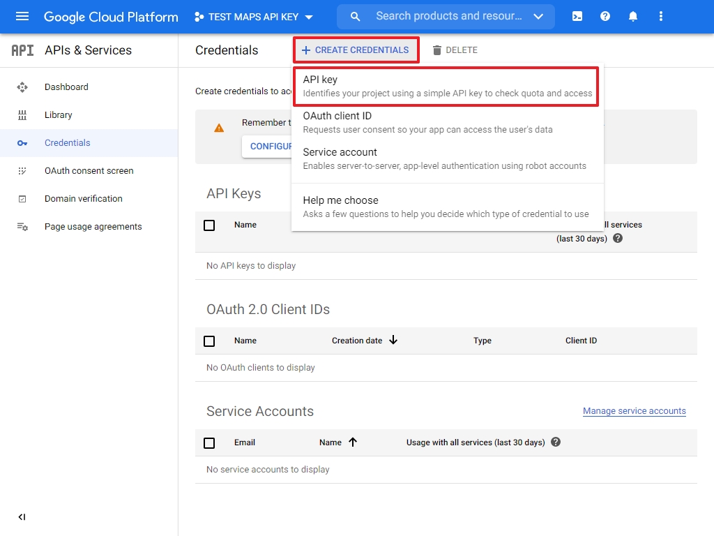The width and height of the screenshot is (714, 536).
Task: Open the main navigation hamburger menu
Action: [x=22, y=17]
